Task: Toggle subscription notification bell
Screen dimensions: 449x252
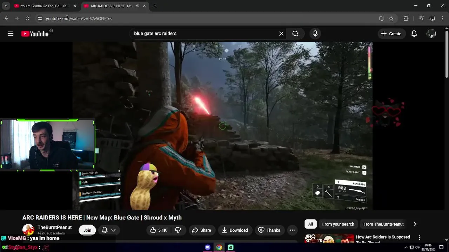Action: (105, 230)
